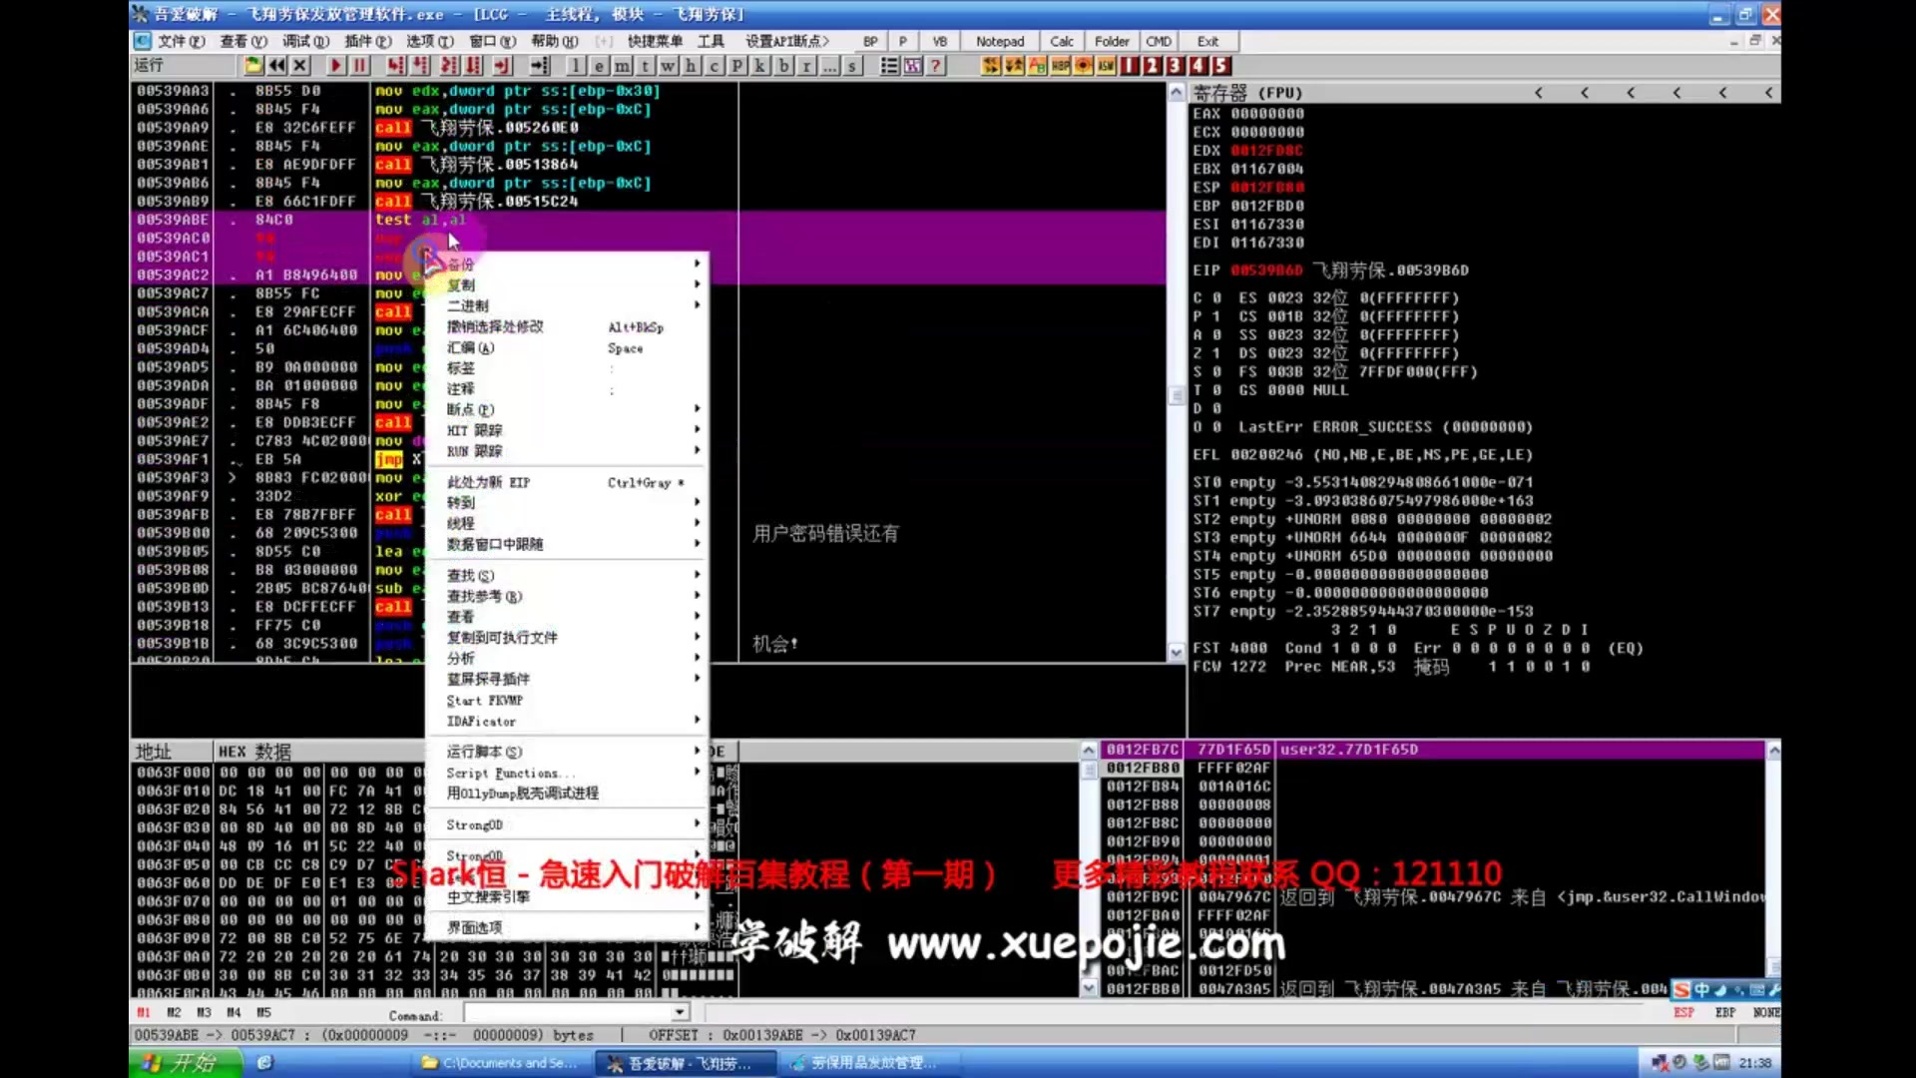The image size is (1916, 1078).
Task: Launch Notepad via the plugin bar button
Action: pos(1000,41)
